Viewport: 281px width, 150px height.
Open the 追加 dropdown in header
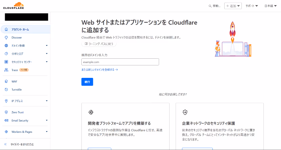pyautogui.click(x=233, y=6)
